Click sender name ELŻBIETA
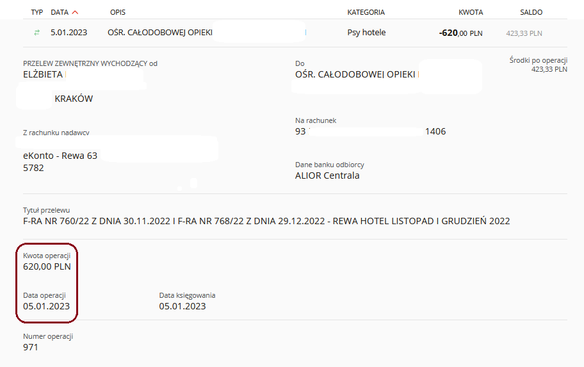The height and width of the screenshot is (367, 584). tap(43, 74)
